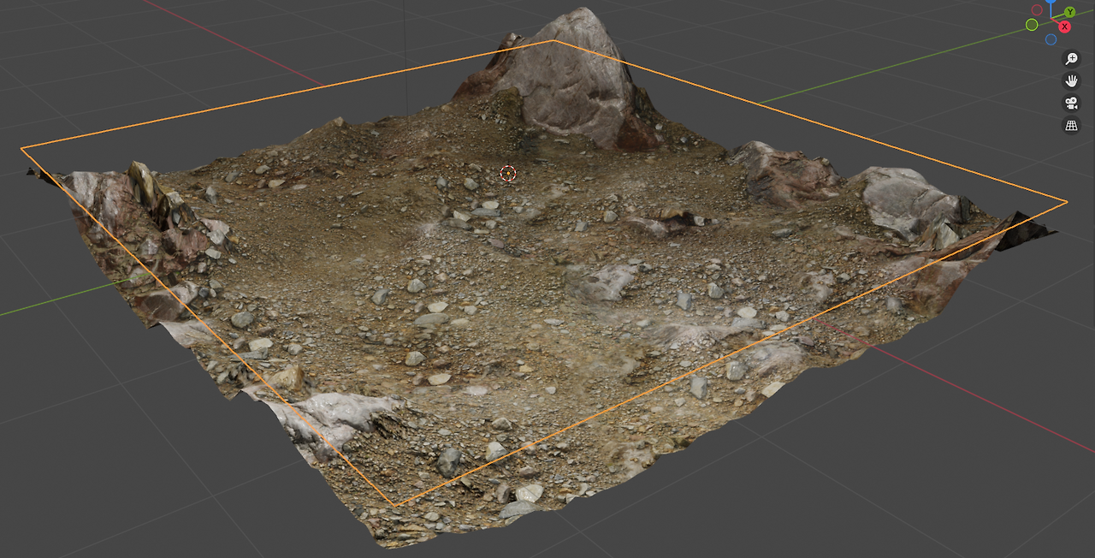Click the hollow red -X sphere on gizmo

pyautogui.click(x=1037, y=9)
